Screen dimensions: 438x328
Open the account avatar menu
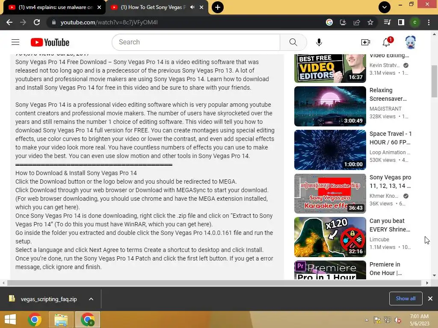[x=410, y=42]
